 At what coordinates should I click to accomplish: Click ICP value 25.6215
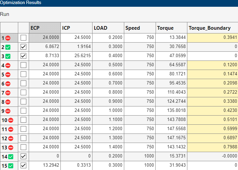[x=83, y=56]
